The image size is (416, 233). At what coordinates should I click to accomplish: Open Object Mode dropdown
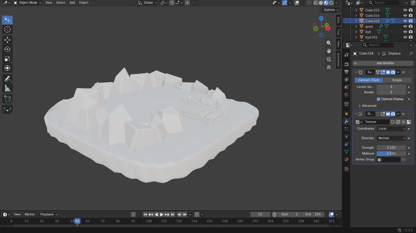pyautogui.click(x=27, y=3)
